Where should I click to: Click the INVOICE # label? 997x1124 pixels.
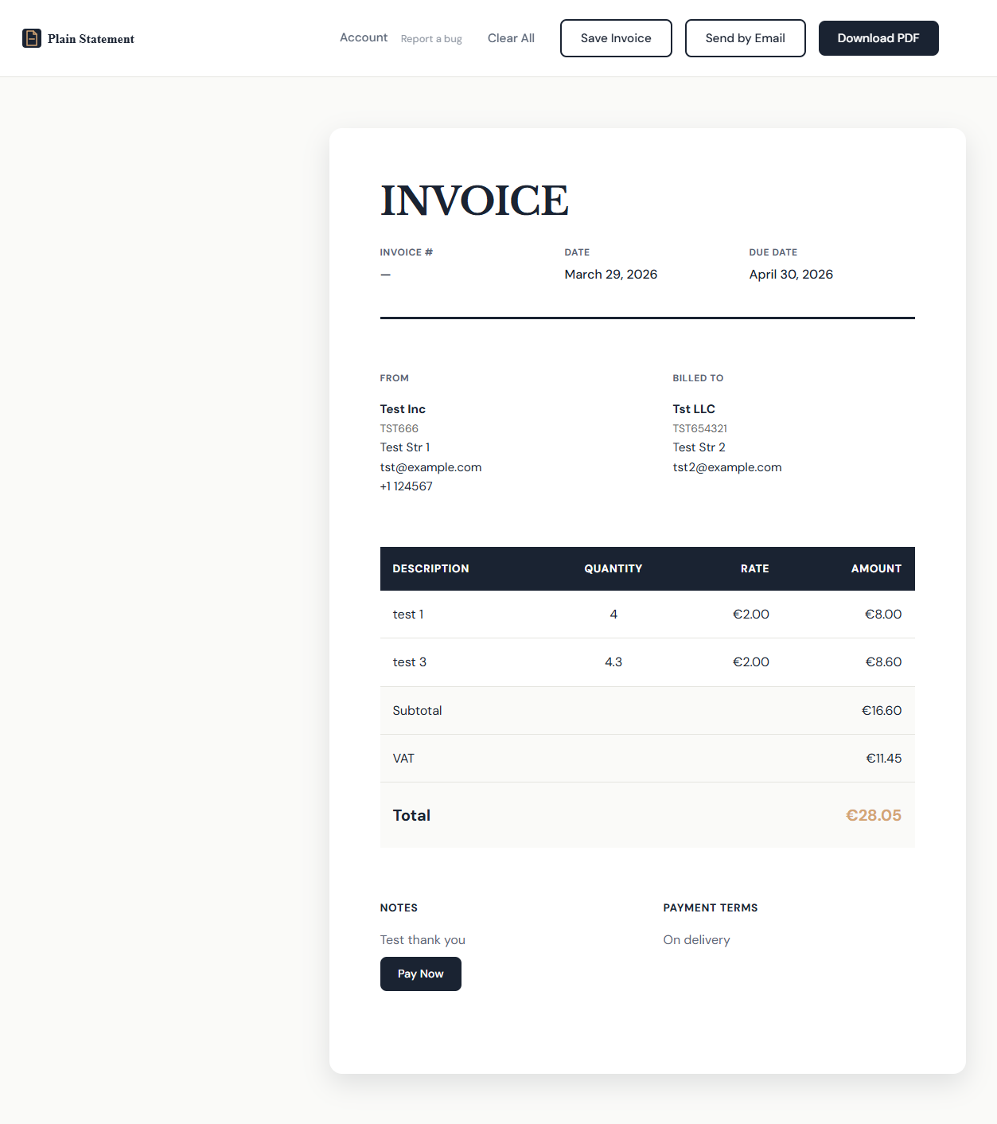coord(407,252)
